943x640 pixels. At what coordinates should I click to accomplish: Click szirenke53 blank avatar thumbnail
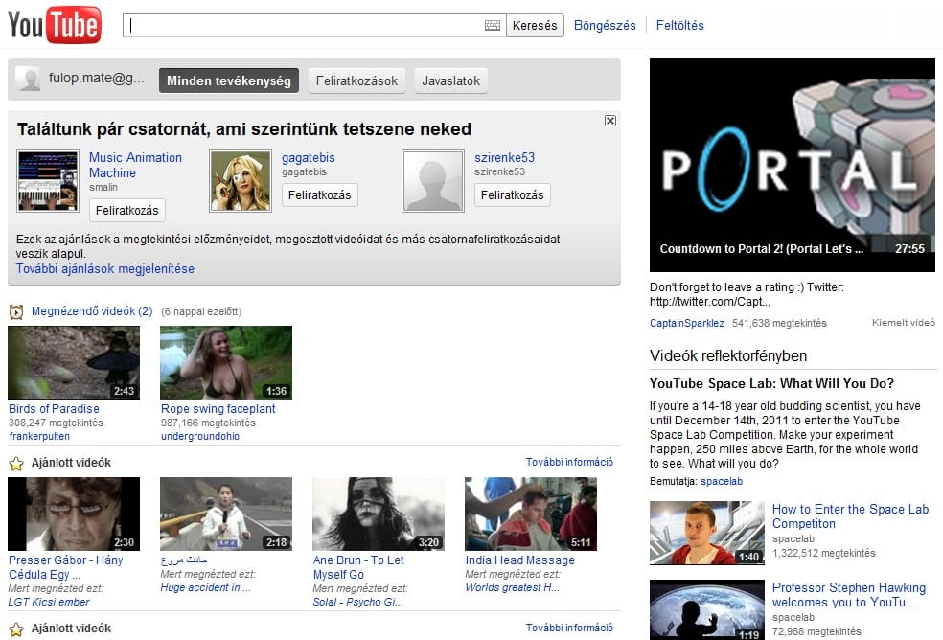tap(433, 181)
